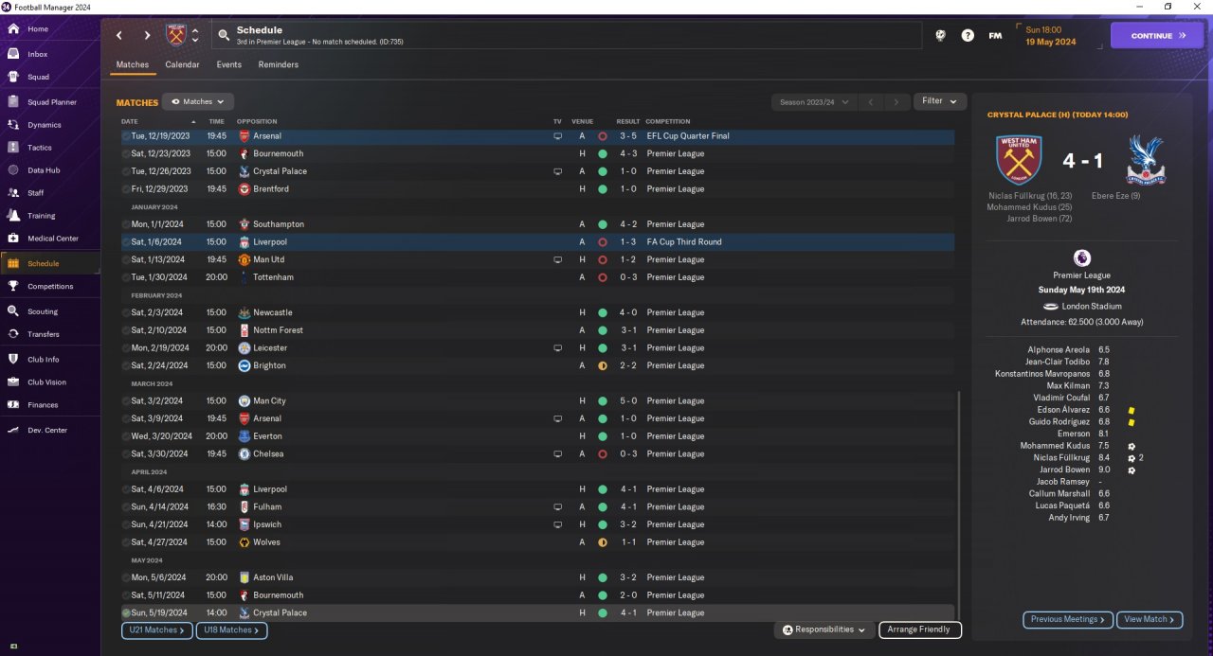Viewport: 1213px width, 656px height.
Task: Switch to the Reminders tab
Action: (279, 65)
